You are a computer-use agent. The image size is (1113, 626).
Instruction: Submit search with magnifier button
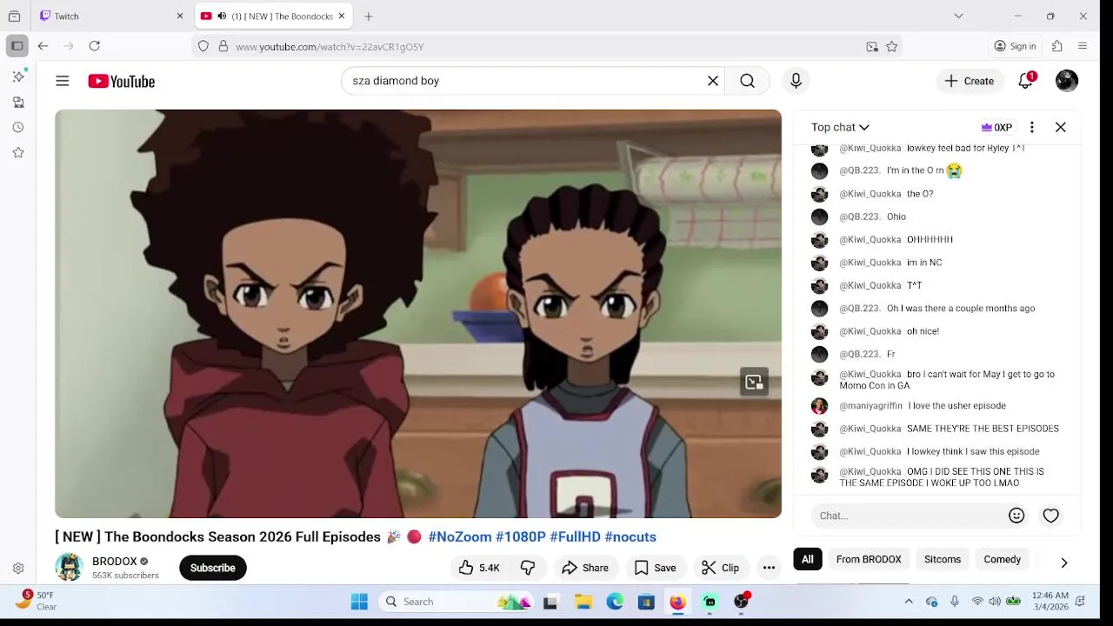pos(748,81)
